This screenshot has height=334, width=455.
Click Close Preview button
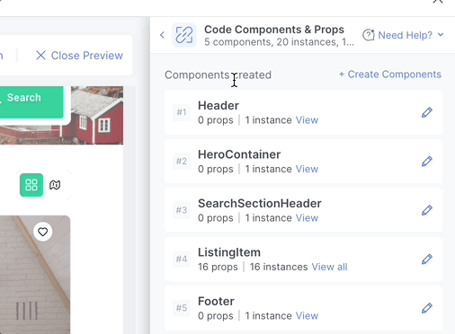tap(79, 56)
